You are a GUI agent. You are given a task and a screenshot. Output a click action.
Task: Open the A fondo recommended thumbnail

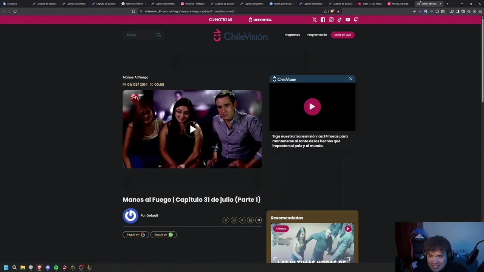(312, 243)
